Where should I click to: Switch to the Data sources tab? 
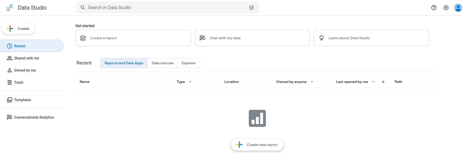pyautogui.click(x=163, y=63)
